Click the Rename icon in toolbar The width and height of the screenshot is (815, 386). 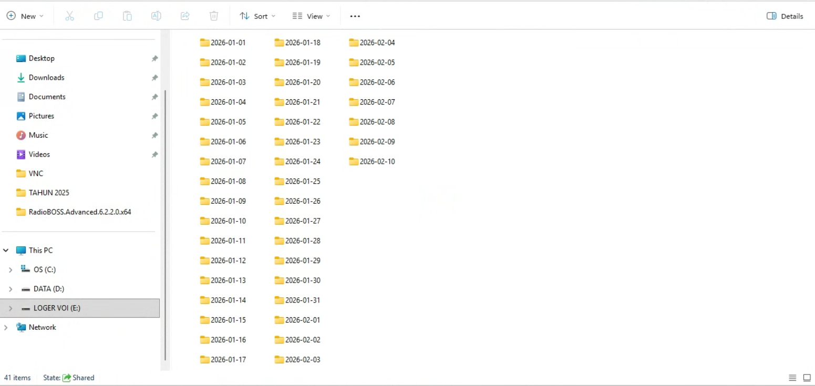[156, 16]
